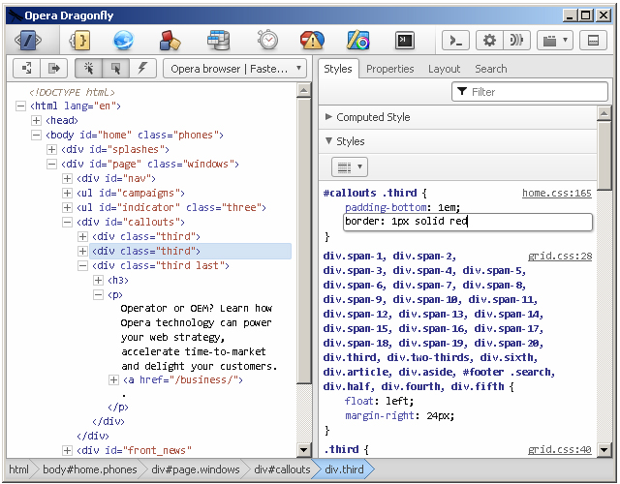Open the home.css:165 link
This screenshot has width=620, height=484.
point(557,193)
